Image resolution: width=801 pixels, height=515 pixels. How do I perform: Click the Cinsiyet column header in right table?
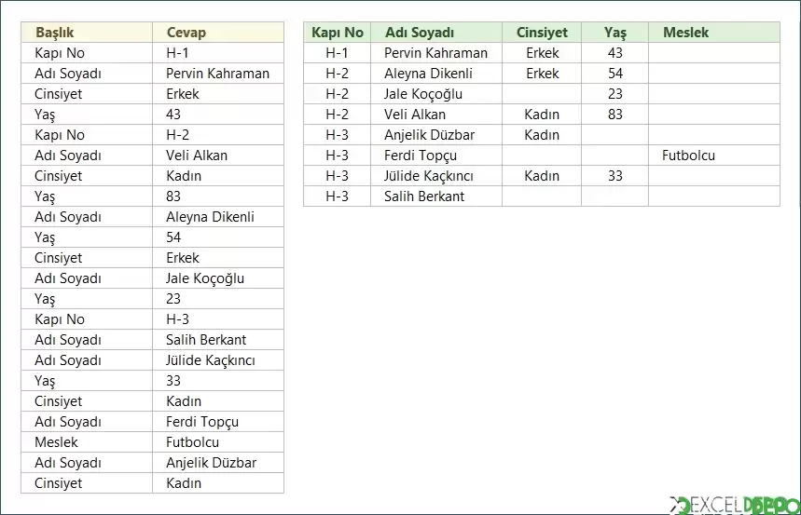[542, 33]
